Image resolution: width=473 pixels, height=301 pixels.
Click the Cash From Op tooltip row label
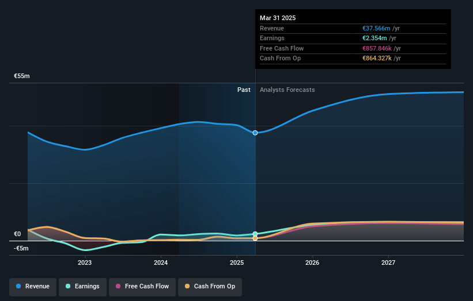280,59
